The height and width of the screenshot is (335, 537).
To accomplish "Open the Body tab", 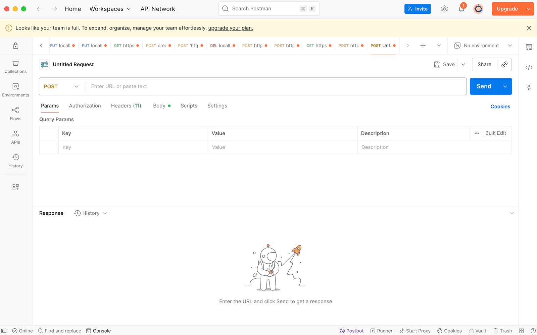I will pyautogui.click(x=159, y=106).
